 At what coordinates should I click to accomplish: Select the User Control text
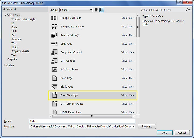68,61
